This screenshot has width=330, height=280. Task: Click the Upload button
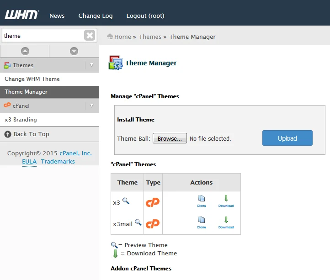click(x=287, y=138)
